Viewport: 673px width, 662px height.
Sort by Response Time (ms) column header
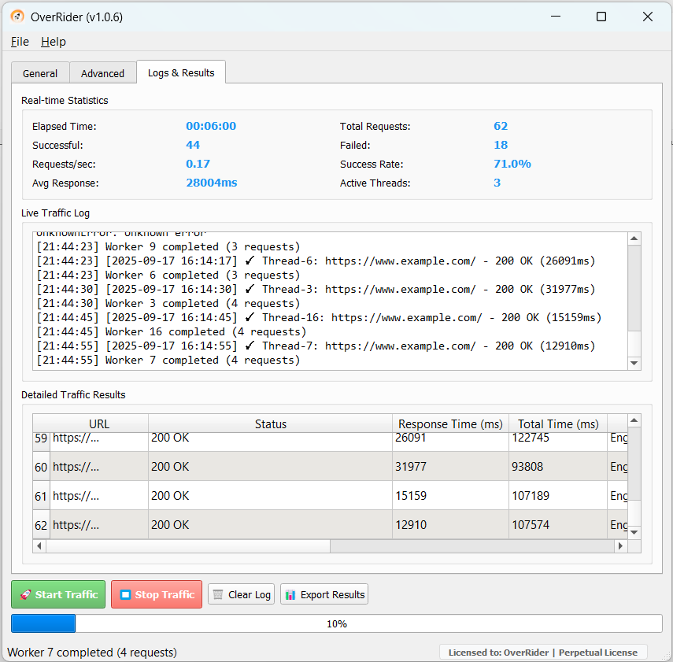[449, 424]
